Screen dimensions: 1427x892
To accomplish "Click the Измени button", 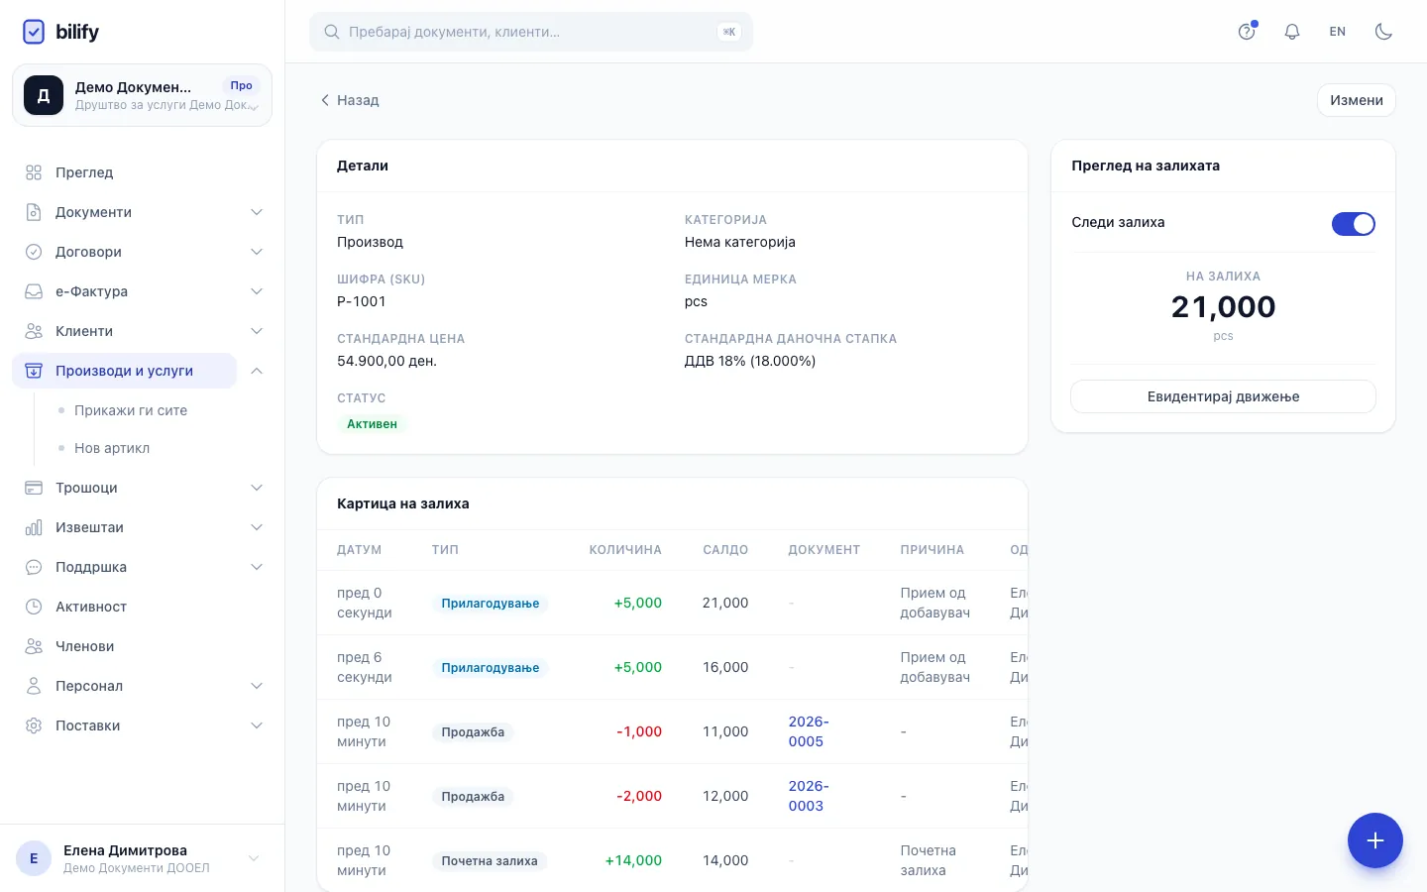I will click(1356, 100).
